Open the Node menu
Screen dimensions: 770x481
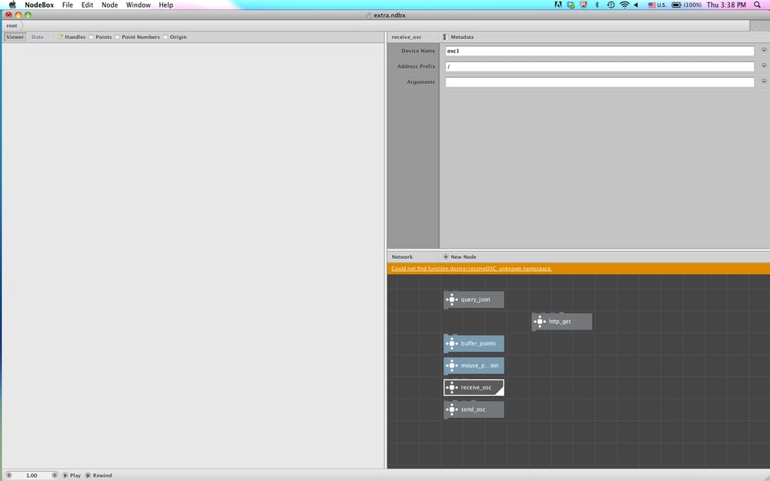pos(109,5)
